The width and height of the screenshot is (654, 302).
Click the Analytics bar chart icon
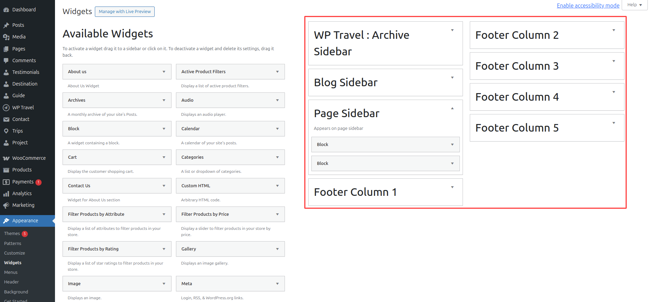click(x=6, y=194)
